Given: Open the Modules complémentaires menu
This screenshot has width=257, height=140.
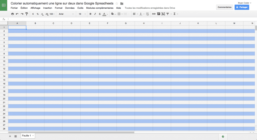Looking at the screenshot, I should [100, 8].
